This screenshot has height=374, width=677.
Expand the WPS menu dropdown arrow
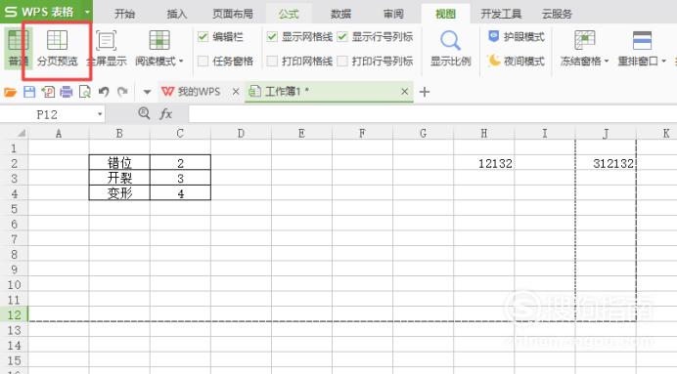click(87, 12)
